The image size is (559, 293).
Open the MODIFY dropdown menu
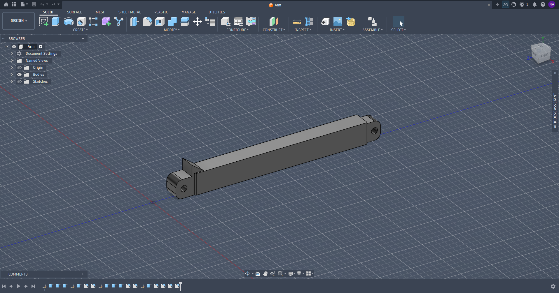tap(172, 30)
